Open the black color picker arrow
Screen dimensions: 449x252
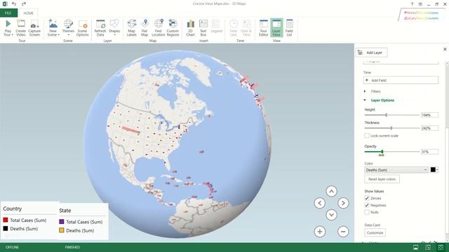pos(437,170)
